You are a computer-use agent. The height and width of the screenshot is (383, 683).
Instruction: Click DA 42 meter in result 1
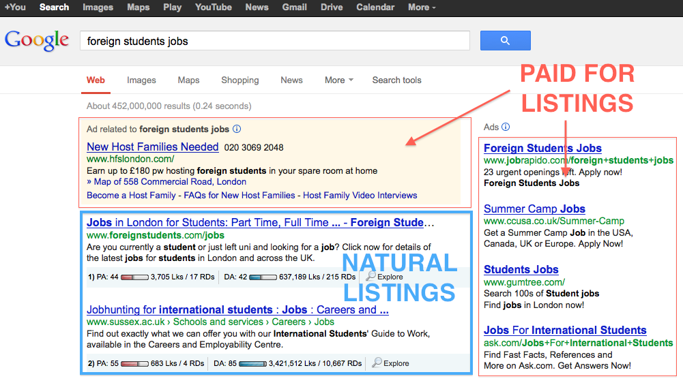(263, 277)
